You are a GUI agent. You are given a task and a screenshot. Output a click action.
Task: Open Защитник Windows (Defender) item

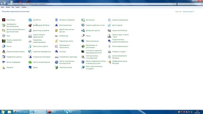click(x=117, y=30)
